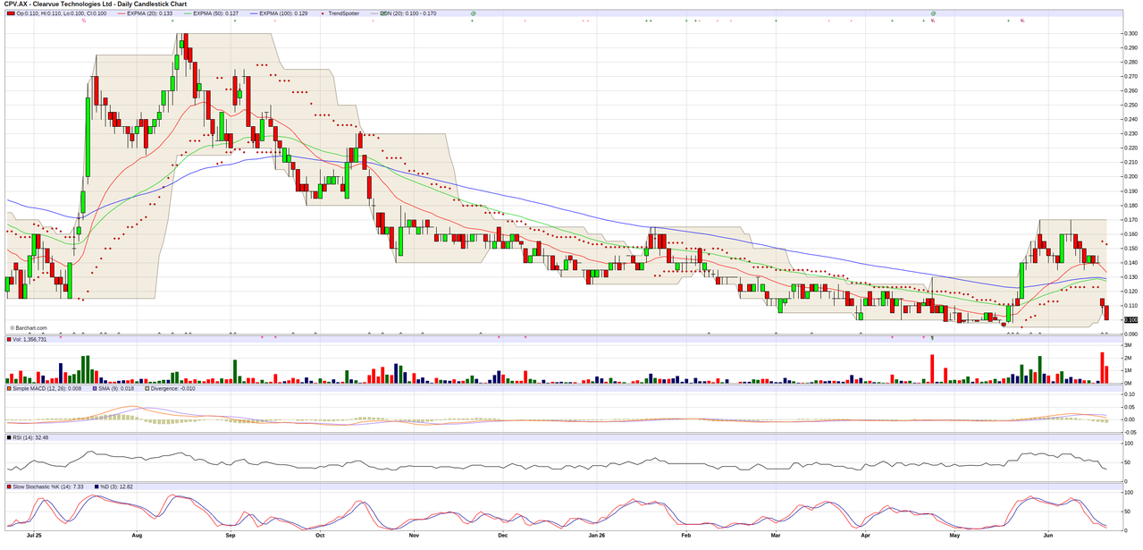Screen dimensions: 1143x550
Task: Click the red candlestick legend swatch next to Op:0.110
Action: click(11, 13)
